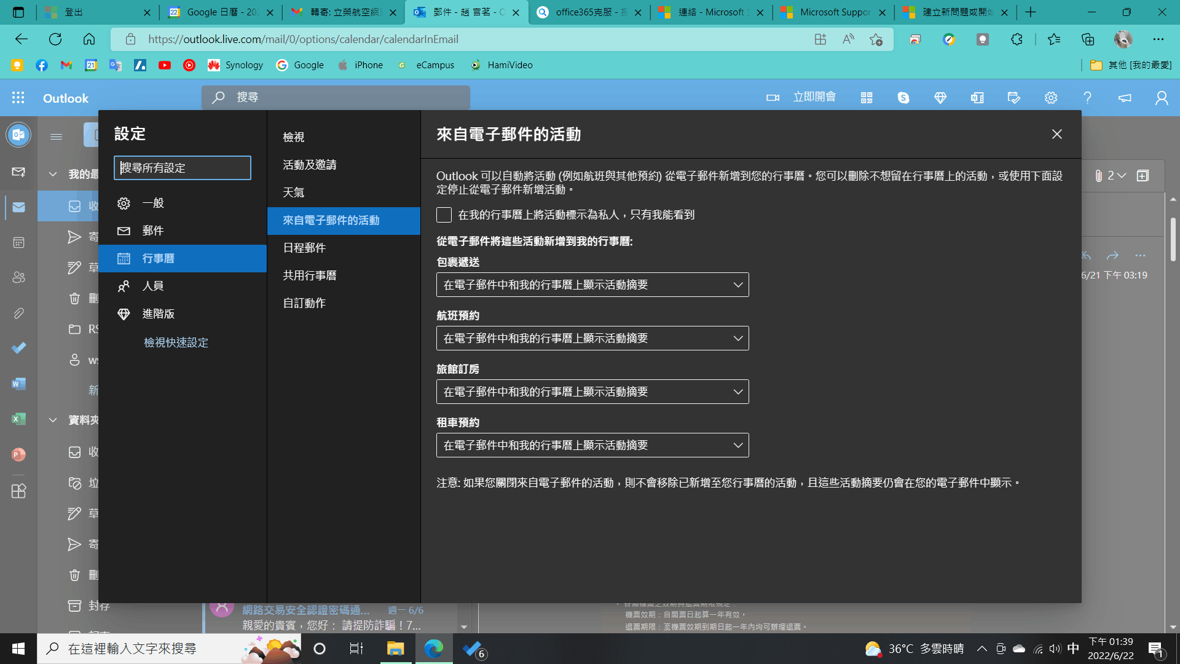Click the 檢視快速設定 link
This screenshot has width=1180, height=664.
[x=176, y=342]
